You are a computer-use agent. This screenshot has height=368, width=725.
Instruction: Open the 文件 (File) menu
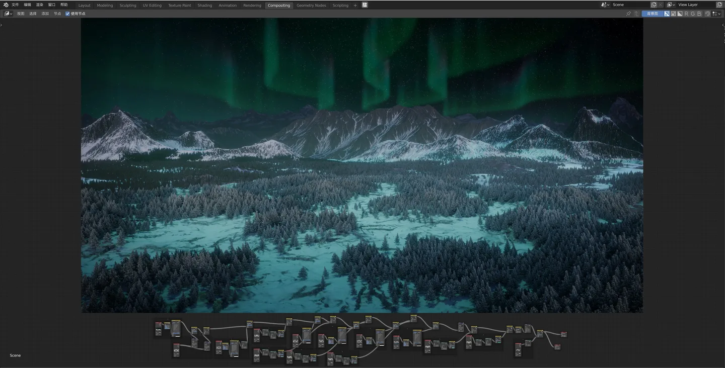[15, 5]
